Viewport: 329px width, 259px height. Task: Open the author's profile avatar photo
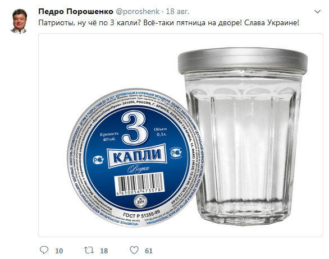pos(19,21)
